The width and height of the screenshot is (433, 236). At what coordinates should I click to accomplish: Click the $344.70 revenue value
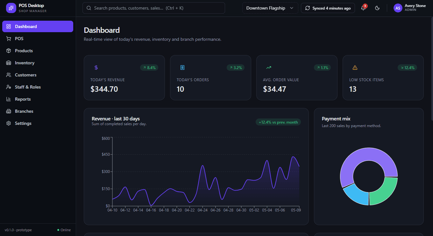tap(104, 89)
